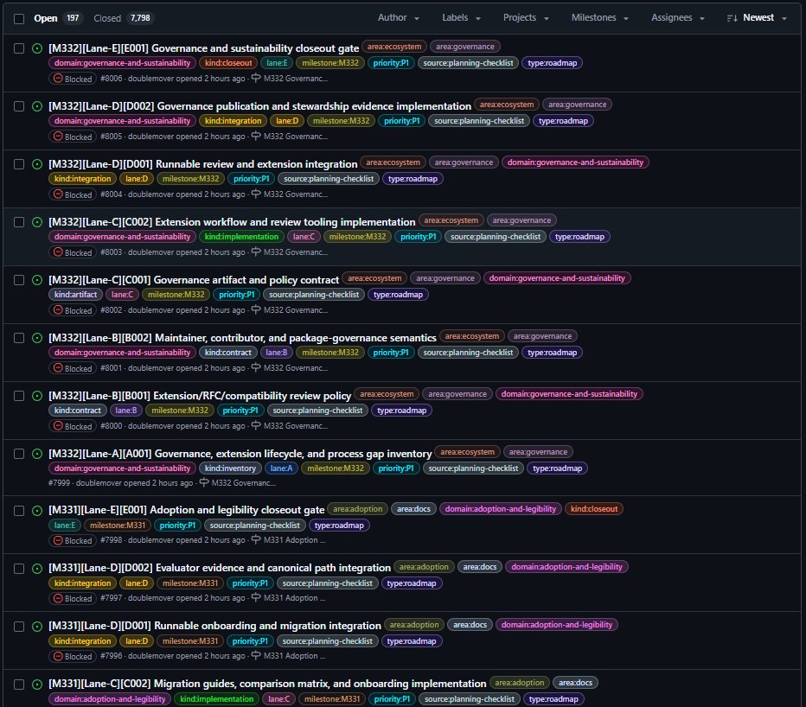Click milestone signpost icon on issue #7997 row

pyautogui.click(x=256, y=597)
